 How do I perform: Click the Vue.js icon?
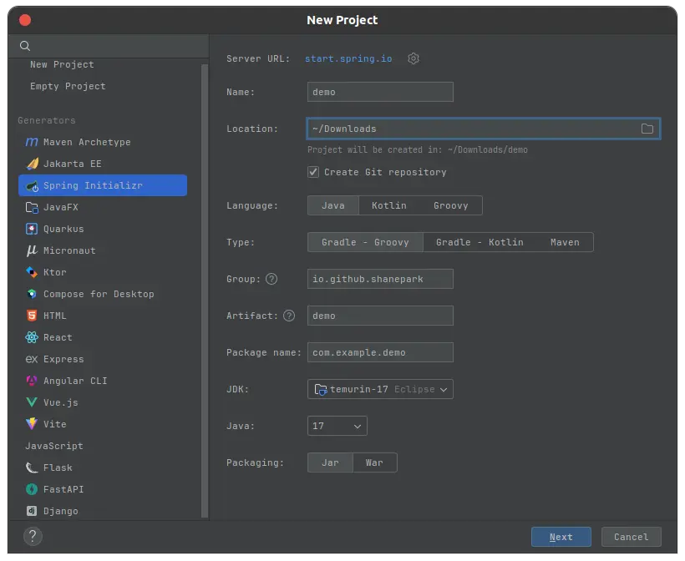pyautogui.click(x=32, y=402)
